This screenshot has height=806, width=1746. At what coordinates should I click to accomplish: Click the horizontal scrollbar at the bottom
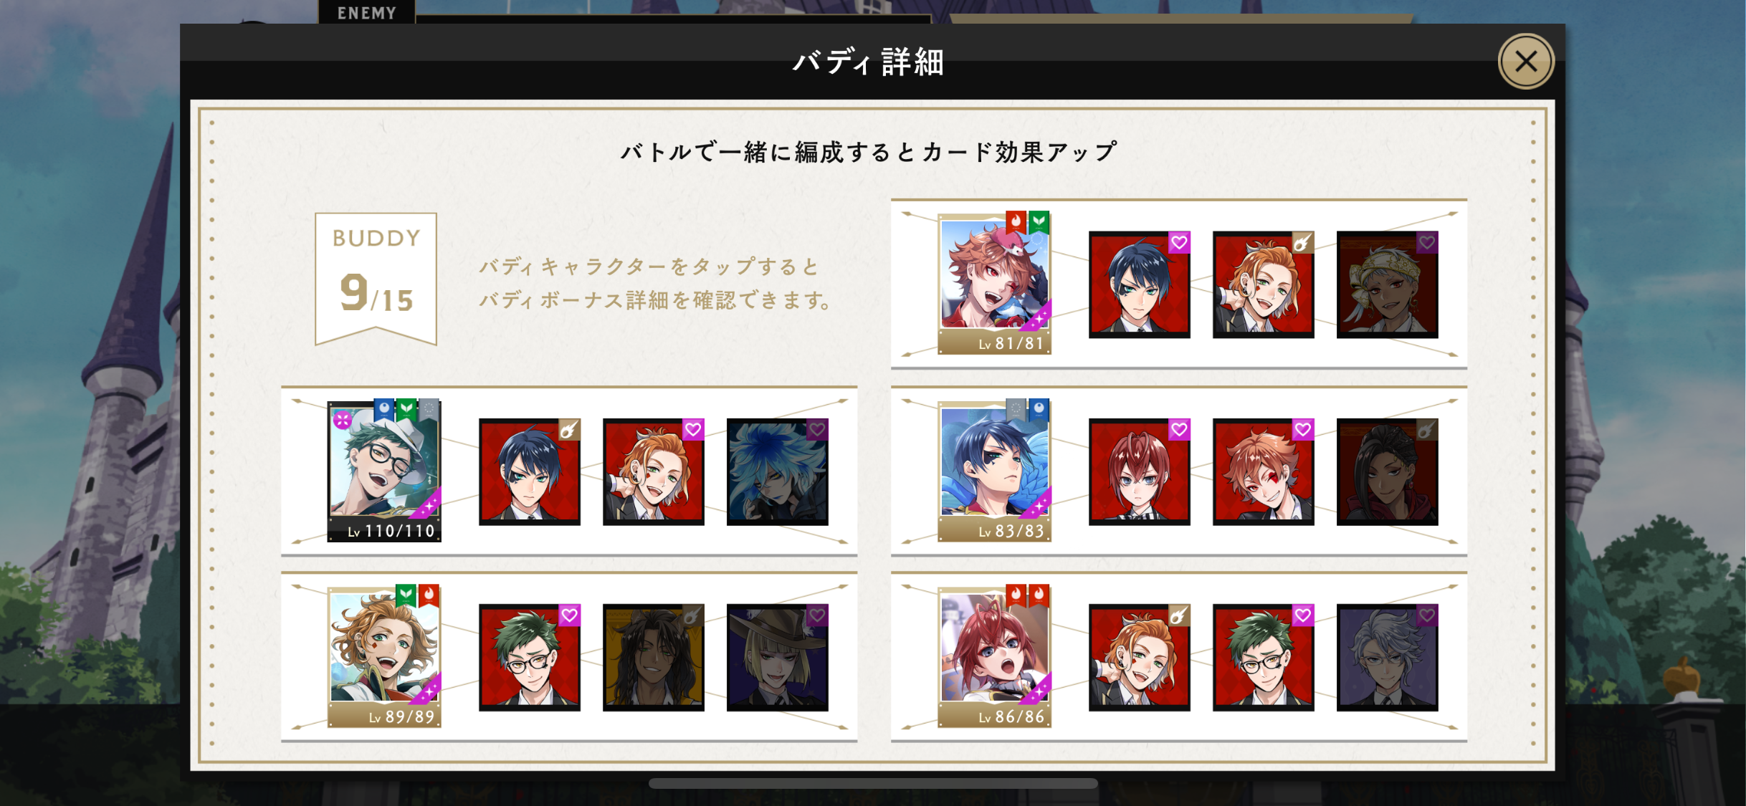873,783
